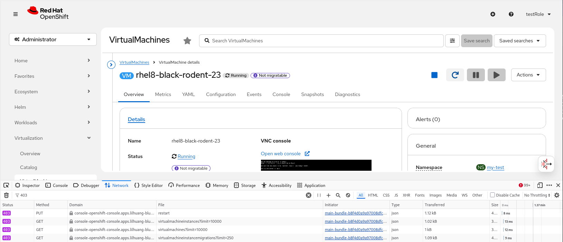Click the floating lightspeed assistant icon
563x242 pixels.
[x=546, y=164]
